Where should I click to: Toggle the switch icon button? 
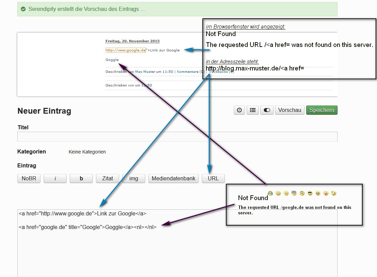[267, 110]
